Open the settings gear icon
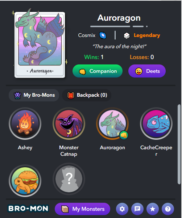182x218 pixels. 122,209
